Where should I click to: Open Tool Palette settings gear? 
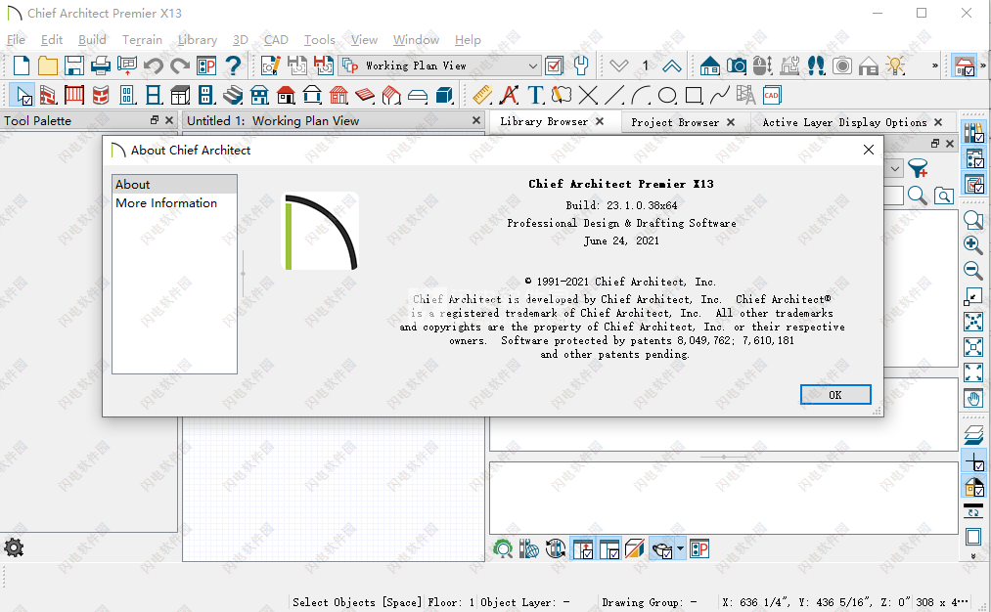pos(14,547)
